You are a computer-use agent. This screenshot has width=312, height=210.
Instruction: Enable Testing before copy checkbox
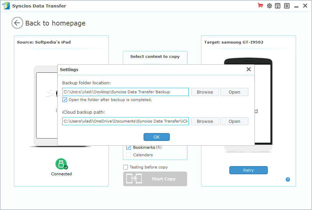126,167
